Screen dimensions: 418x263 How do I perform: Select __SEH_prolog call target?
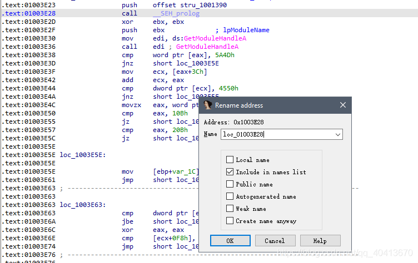[x=176, y=13]
